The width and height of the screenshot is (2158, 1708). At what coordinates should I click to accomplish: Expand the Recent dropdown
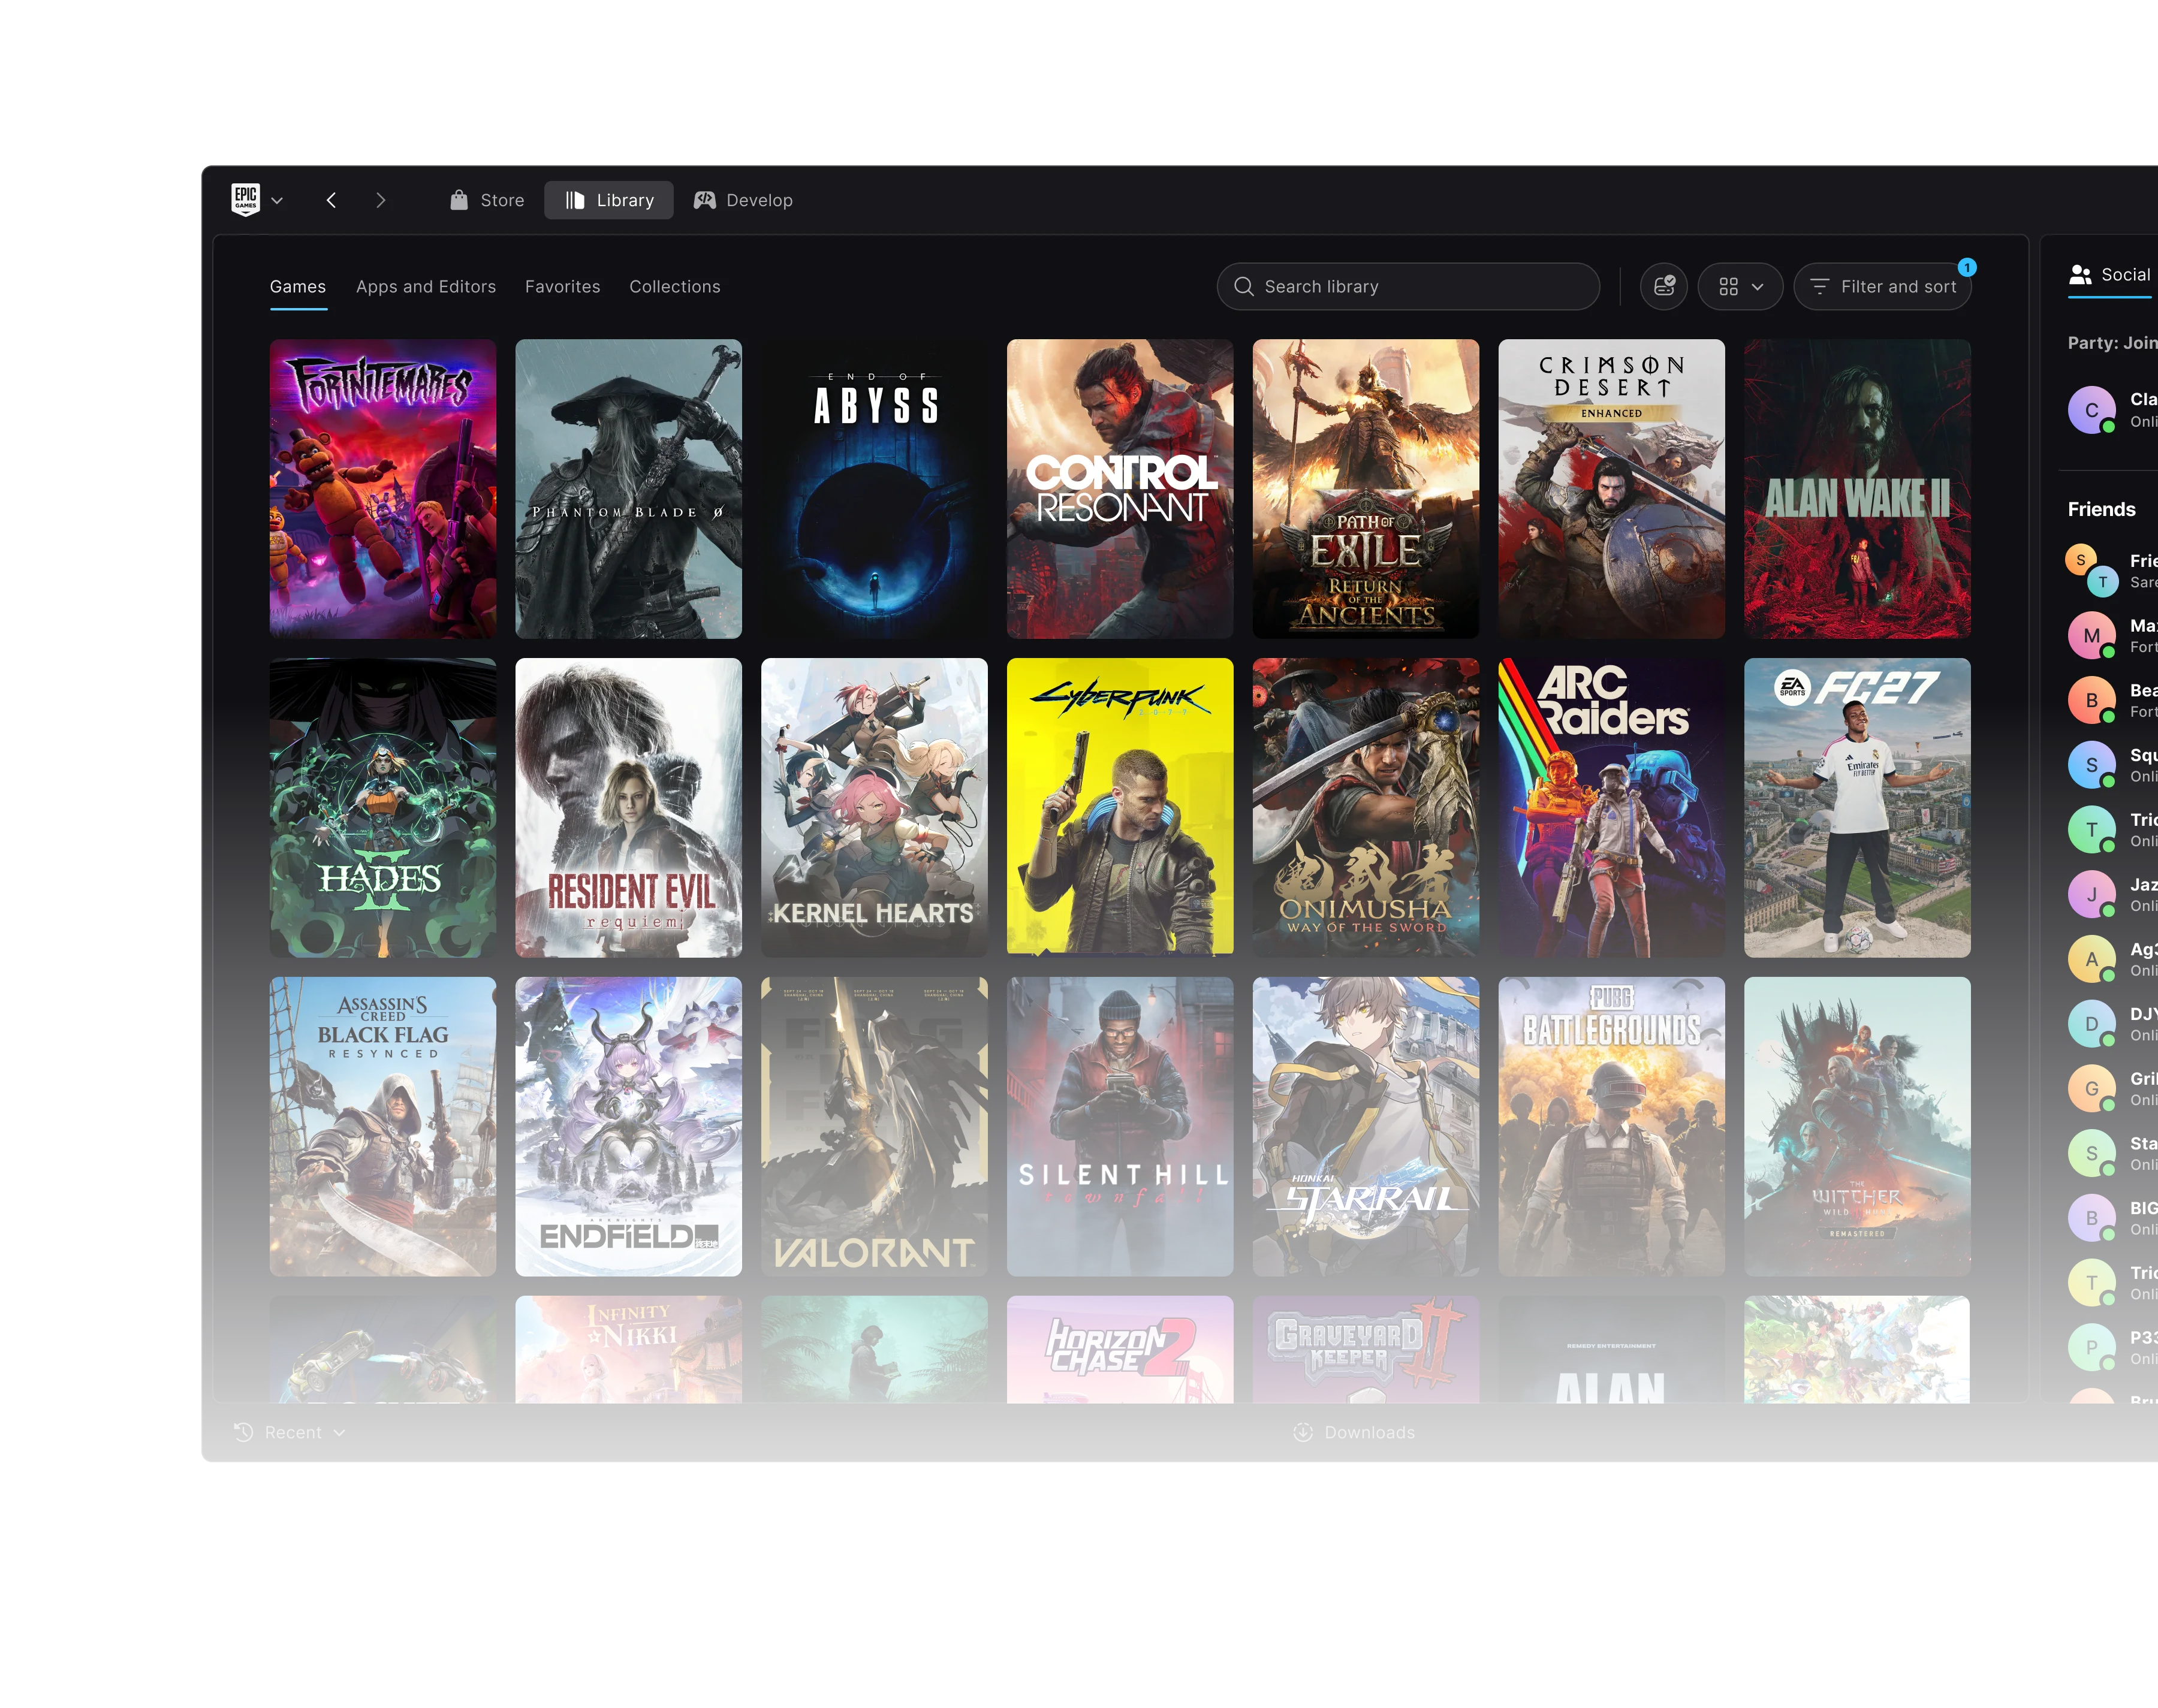pos(290,1432)
